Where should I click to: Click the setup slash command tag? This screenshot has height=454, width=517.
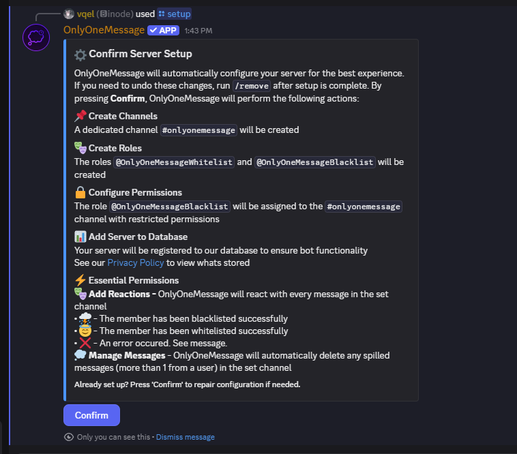click(175, 14)
